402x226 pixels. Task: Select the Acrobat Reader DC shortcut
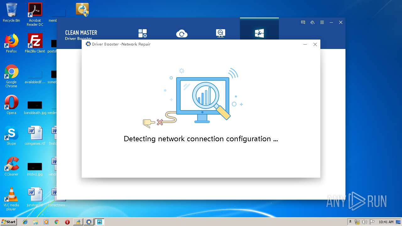click(x=35, y=14)
